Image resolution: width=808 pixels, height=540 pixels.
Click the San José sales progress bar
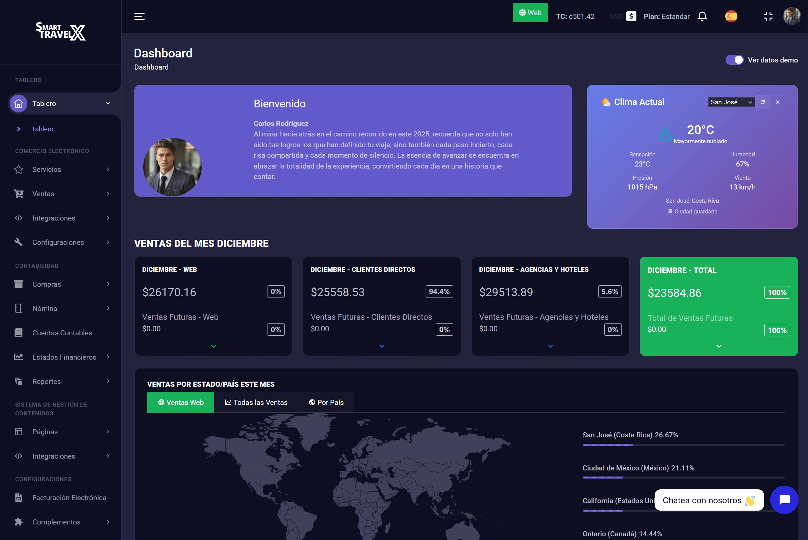pyautogui.click(x=683, y=445)
